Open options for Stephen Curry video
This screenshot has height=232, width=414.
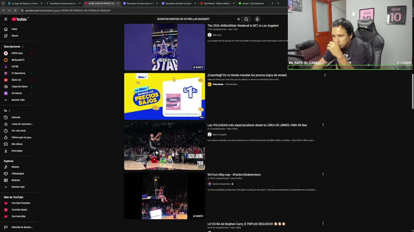tap(323, 223)
